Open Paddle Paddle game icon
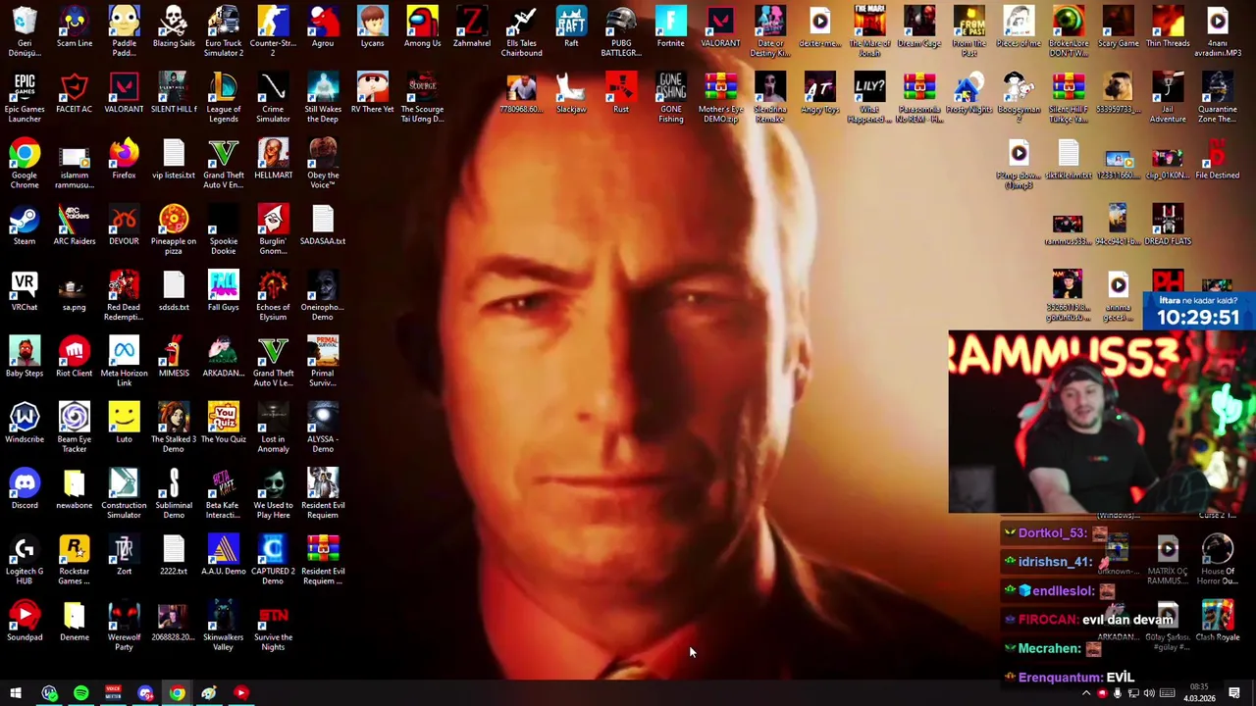The image size is (1256, 706). [x=124, y=32]
